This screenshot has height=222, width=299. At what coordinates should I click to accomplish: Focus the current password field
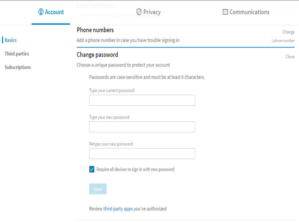(x=142, y=100)
